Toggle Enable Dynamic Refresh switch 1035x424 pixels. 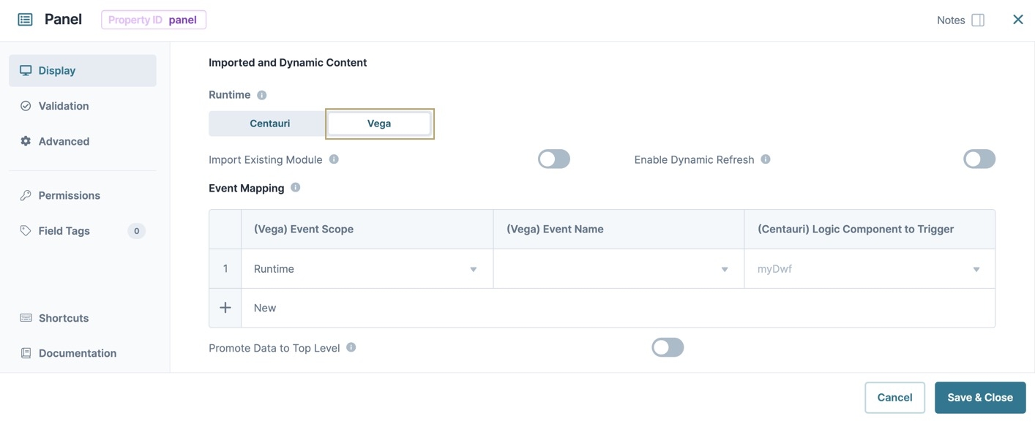coord(979,159)
